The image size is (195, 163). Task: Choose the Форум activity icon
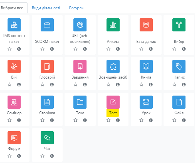[14, 138]
